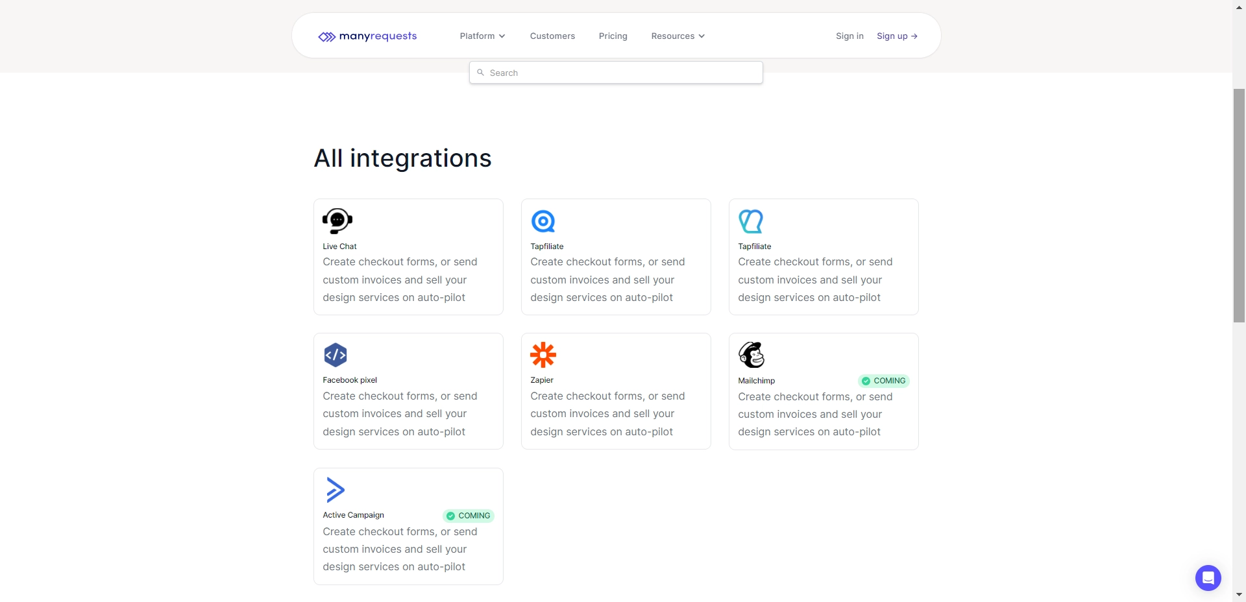Click the orange Zapier asterisk logo

click(x=544, y=354)
